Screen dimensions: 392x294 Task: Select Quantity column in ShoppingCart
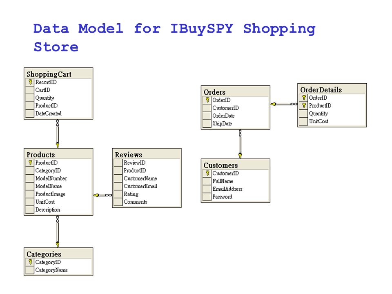[x=45, y=98]
